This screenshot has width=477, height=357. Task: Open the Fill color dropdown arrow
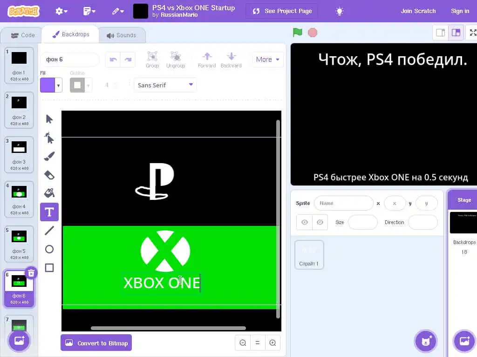point(58,86)
